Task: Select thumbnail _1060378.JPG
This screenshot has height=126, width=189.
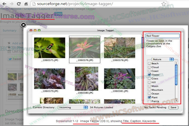Action: [120, 48]
